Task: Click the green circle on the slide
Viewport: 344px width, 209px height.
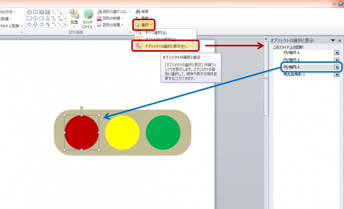Action: click(163, 133)
